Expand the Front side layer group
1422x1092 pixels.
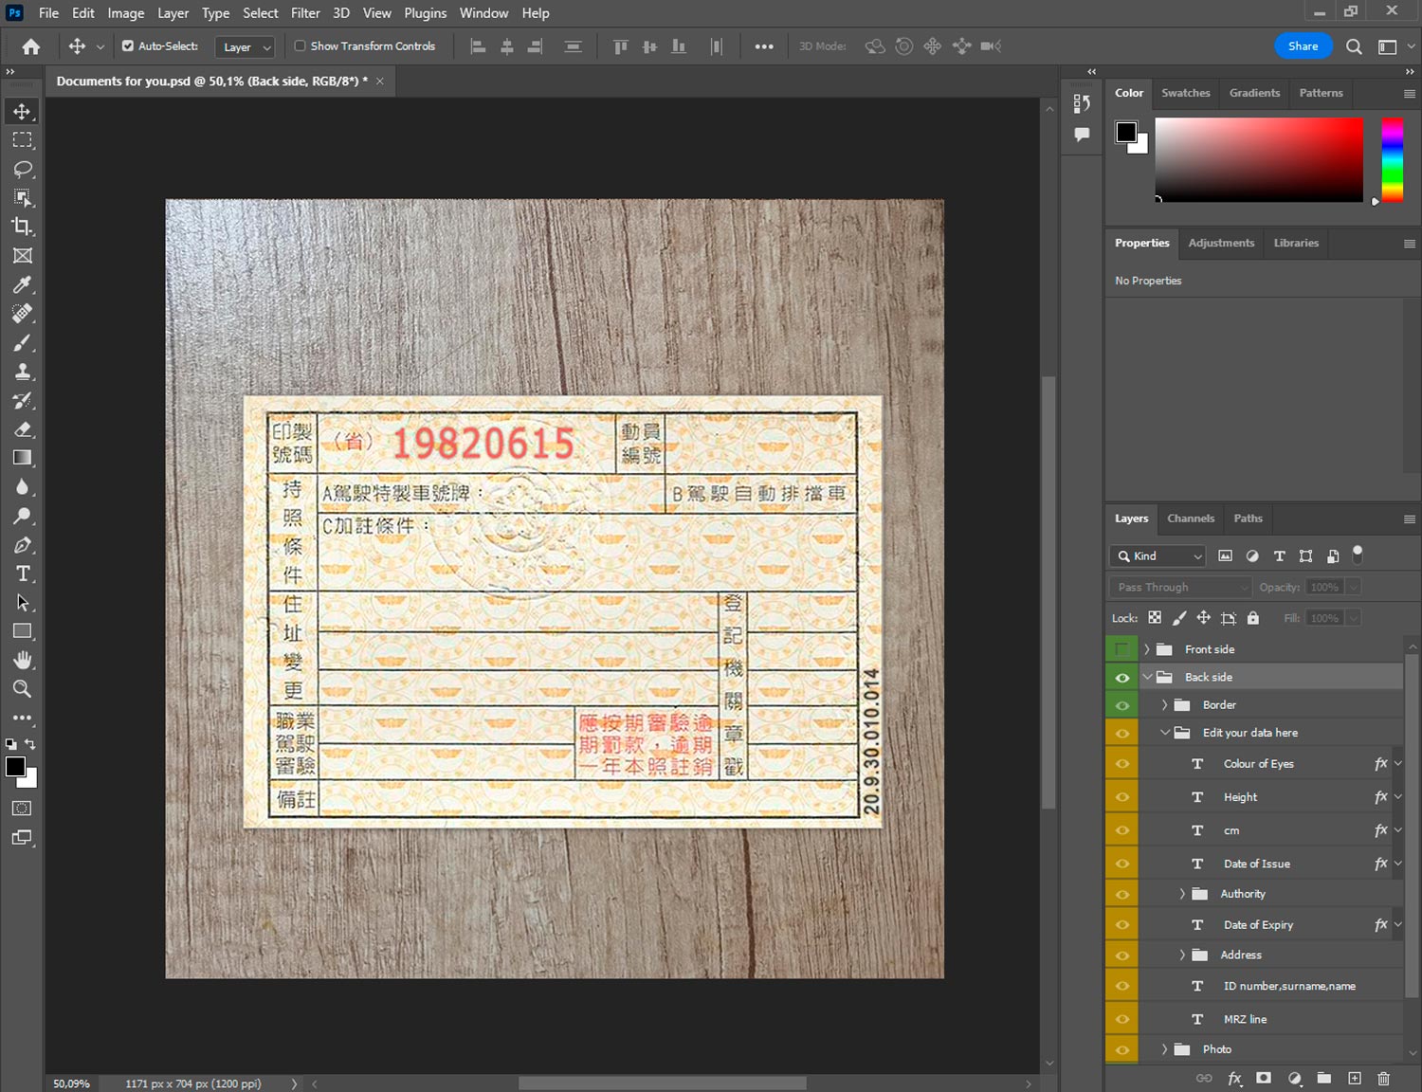[x=1146, y=649]
